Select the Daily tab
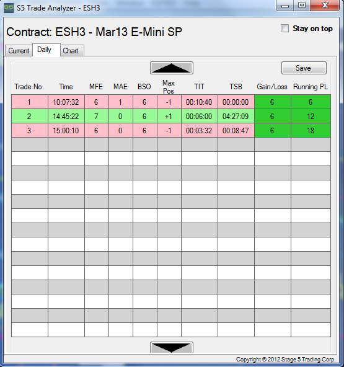Image resolution: width=344 pixels, height=367 pixels. pyautogui.click(x=46, y=50)
